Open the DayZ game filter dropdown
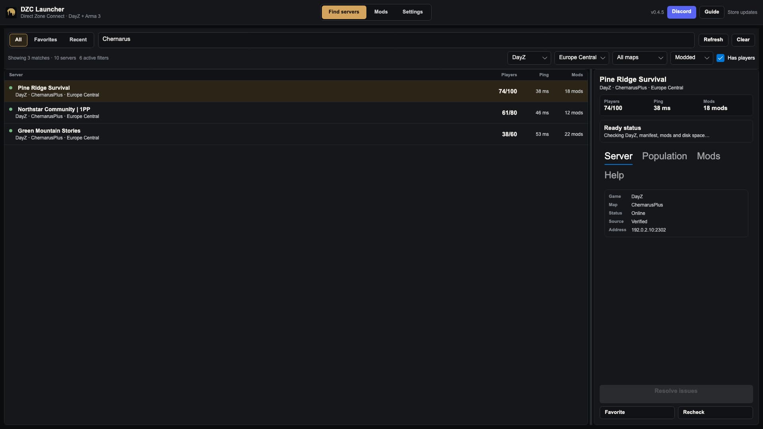 click(529, 58)
